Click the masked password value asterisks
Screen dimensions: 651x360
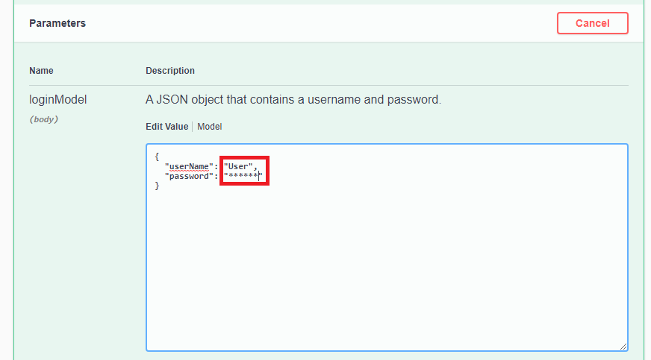click(243, 176)
